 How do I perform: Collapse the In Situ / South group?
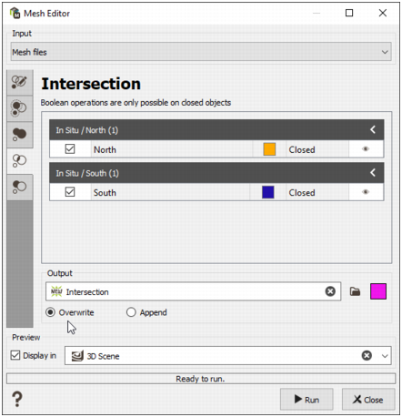373,173
